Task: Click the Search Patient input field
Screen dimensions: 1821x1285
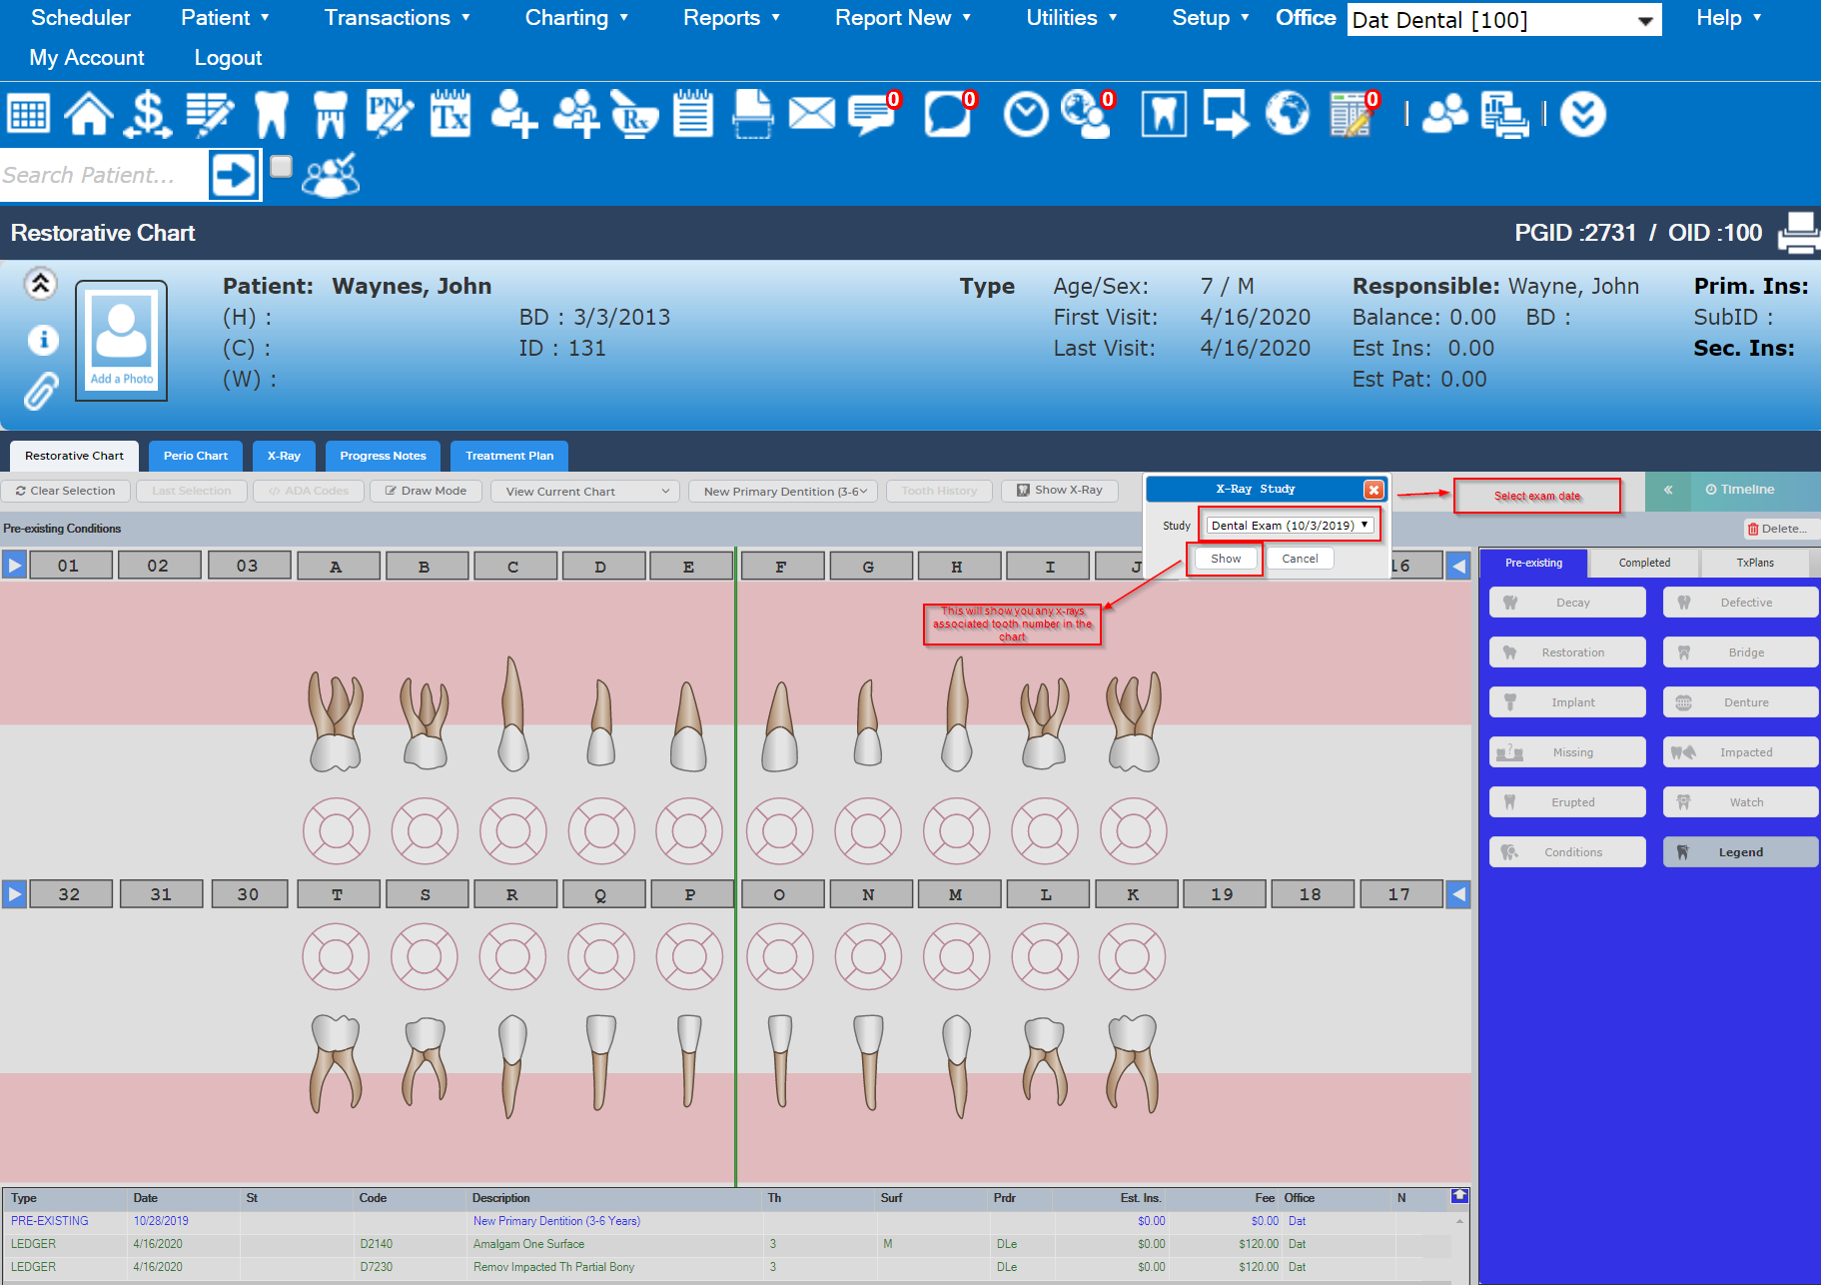Action: coord(104,176)
